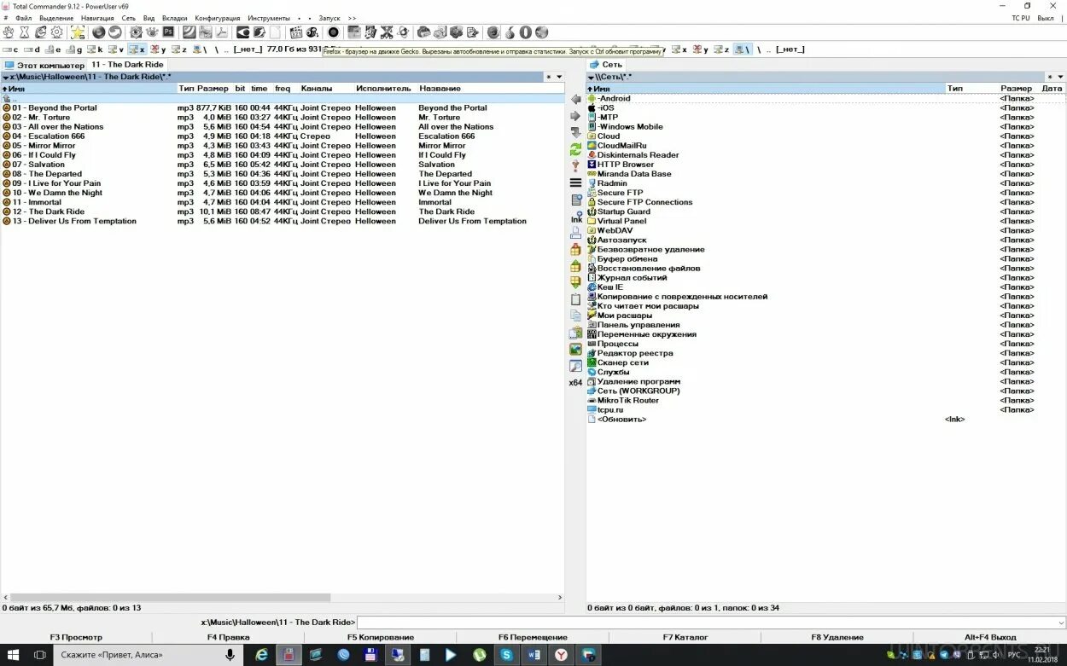Click the '<Обновить>' entry in right panel
This screenshot has width=1067, height=666.
click(x=621, y=419)
